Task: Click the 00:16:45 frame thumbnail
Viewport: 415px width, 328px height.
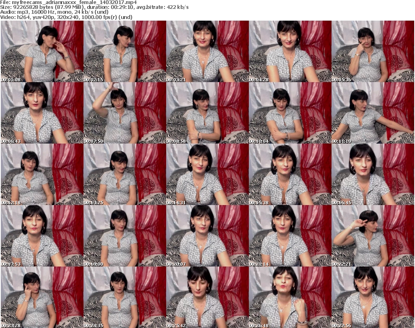Action: (x=373, y=174)
